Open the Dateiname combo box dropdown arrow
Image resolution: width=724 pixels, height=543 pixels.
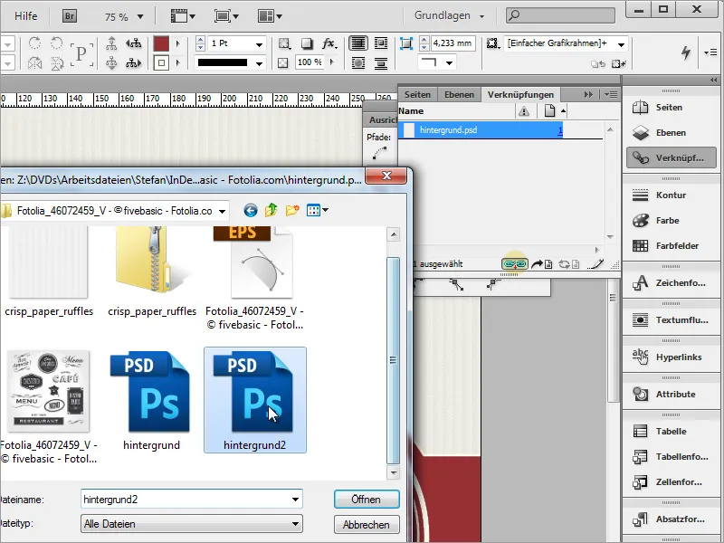click(295, 500)
